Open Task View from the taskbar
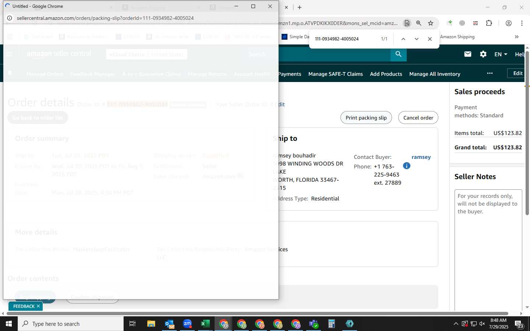 pos(132,324)
